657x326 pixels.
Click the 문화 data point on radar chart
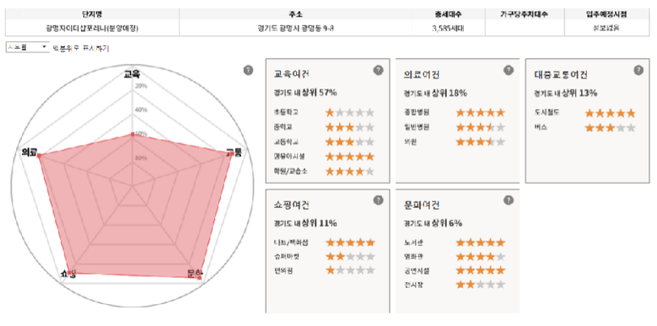tap(199, 277)
